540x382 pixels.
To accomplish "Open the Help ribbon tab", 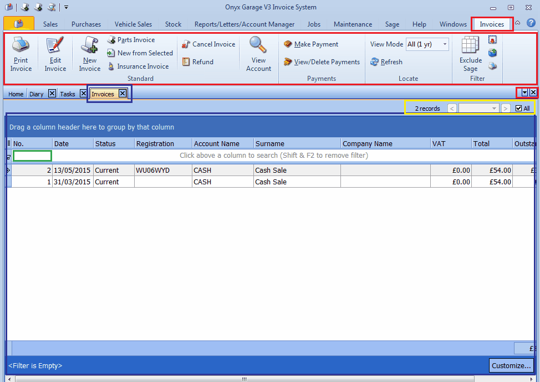I will [419, 24].
